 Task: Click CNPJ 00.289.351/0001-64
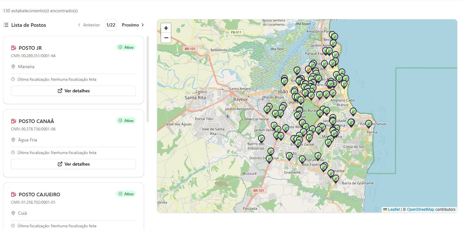point(33,56)
